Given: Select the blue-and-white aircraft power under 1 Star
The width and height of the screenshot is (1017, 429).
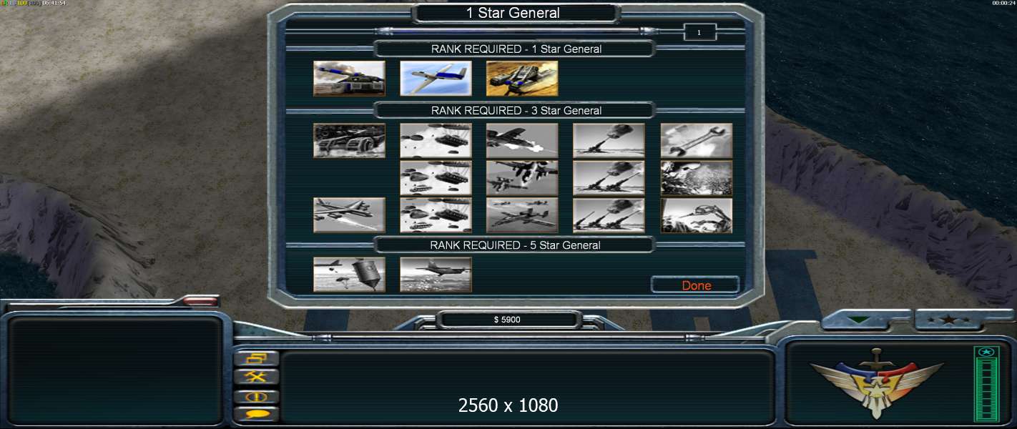Looking at the screenshot, I should click(x=436, y=78).
